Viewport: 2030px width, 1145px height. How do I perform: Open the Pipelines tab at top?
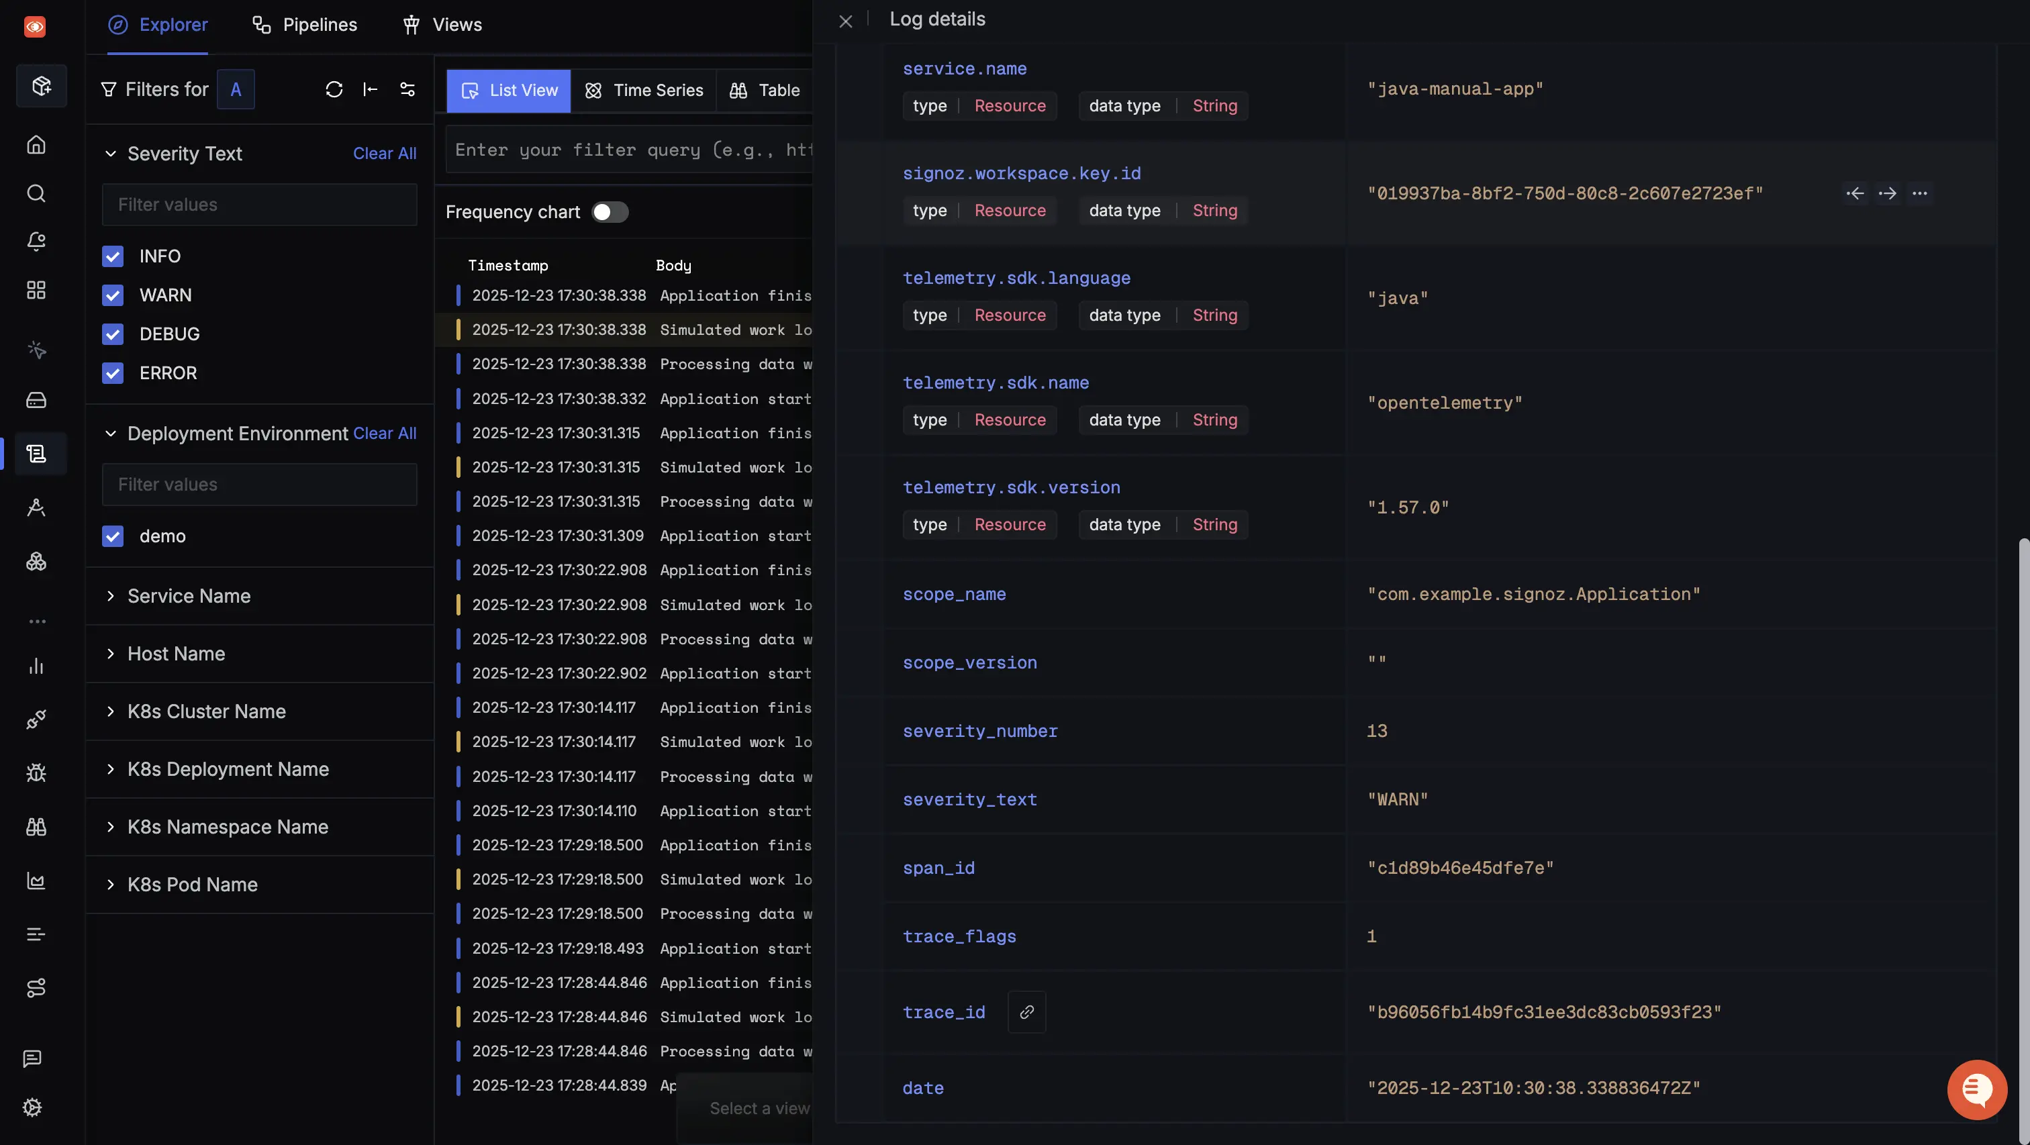pyautogui.click(x=305, y=24)
